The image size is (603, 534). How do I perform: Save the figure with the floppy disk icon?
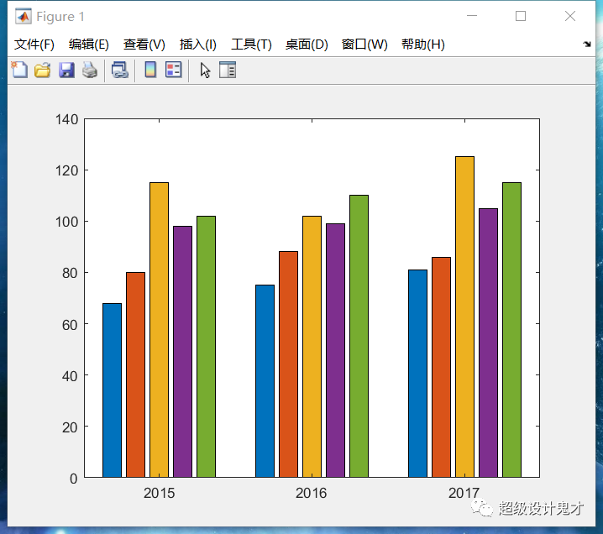point(66,71)
